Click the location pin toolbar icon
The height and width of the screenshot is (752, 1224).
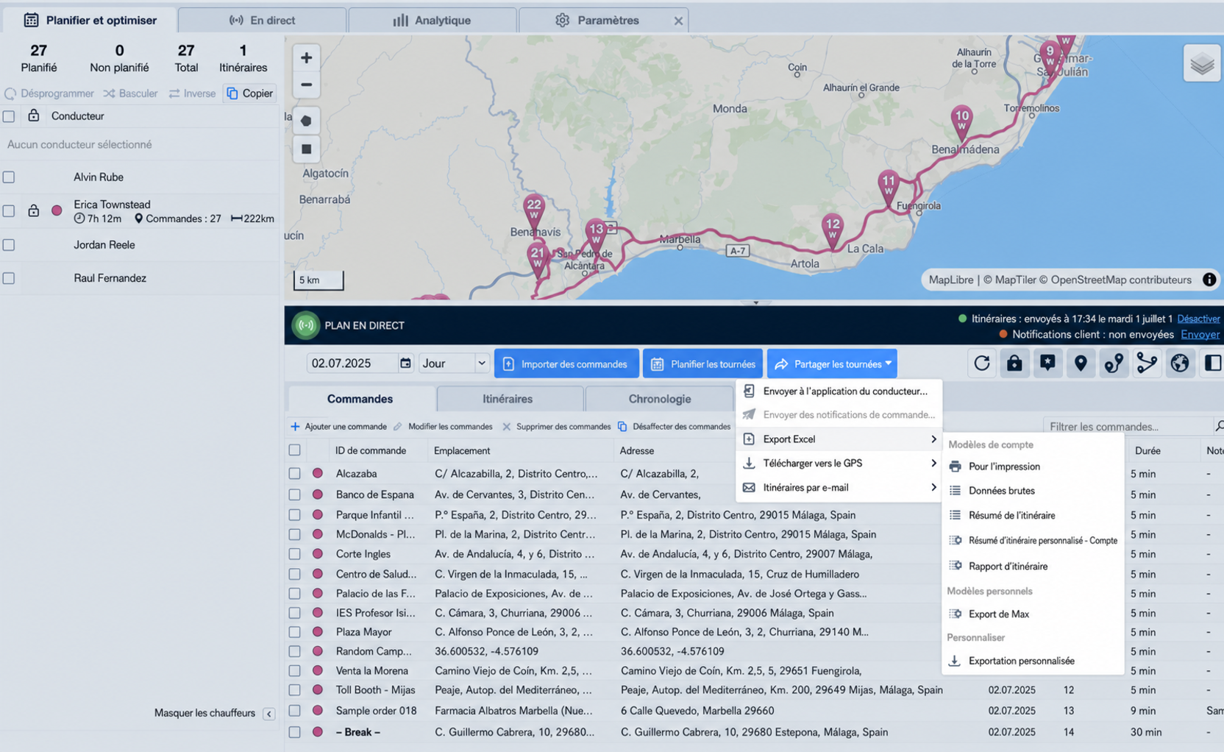(x=1081, y=363)
